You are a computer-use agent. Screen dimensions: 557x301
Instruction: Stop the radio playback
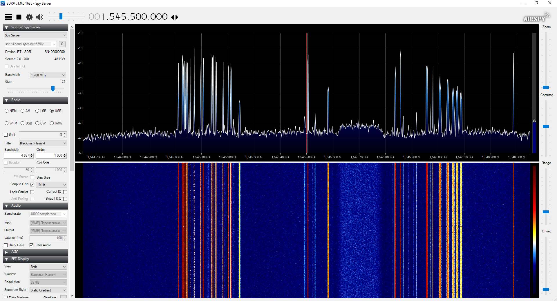19,17
